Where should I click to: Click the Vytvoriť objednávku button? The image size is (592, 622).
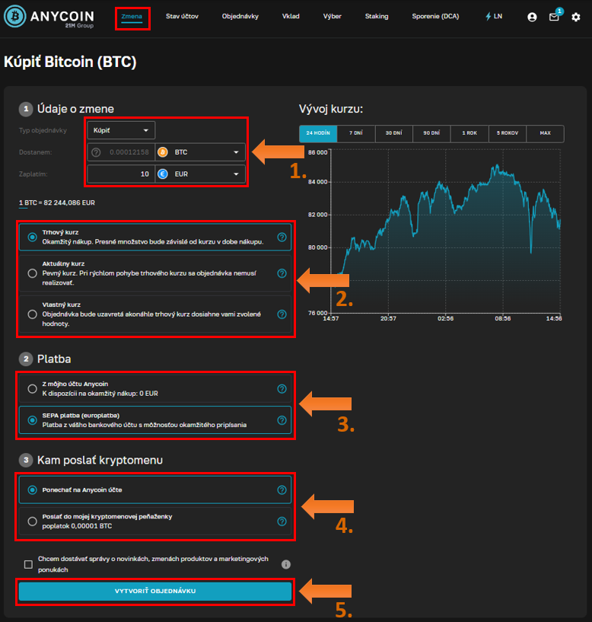coord(155,592)
